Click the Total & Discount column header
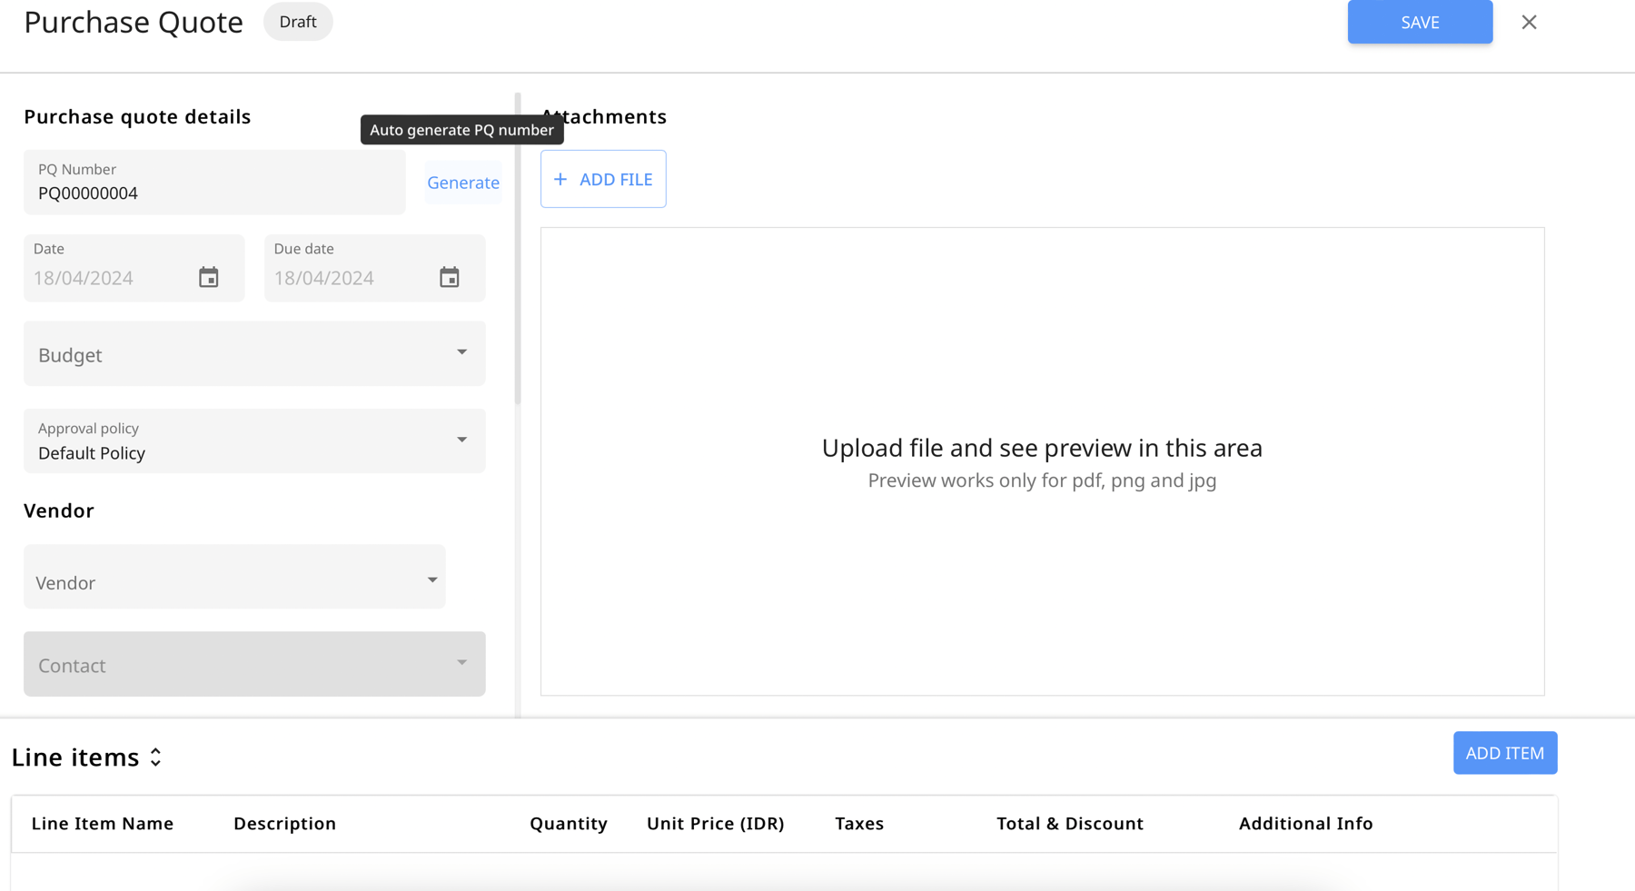 pos(1070,823)
